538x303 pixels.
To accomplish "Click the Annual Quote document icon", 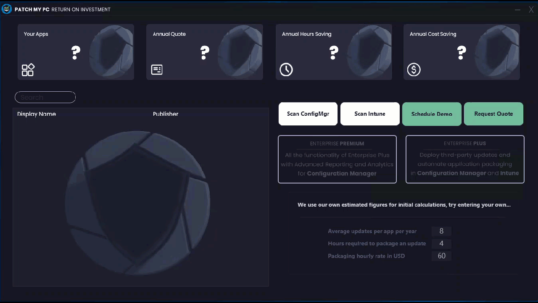I will [157, 70].
